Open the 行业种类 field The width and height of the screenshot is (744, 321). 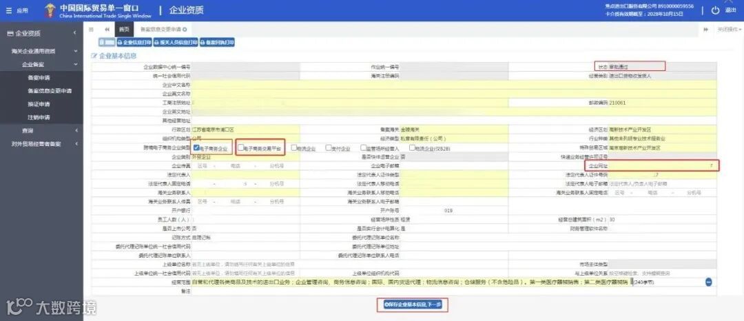[x=663, y=138]
